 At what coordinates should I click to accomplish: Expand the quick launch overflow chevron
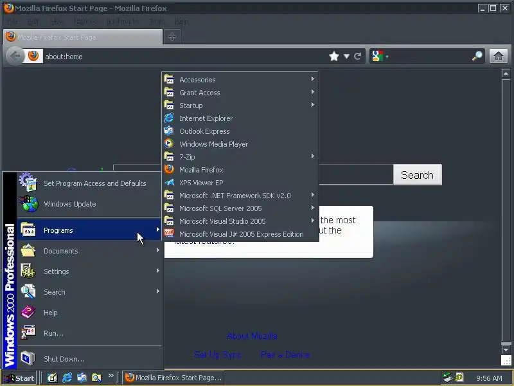111,376
